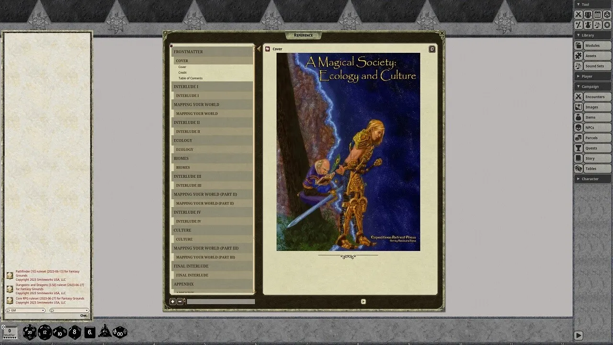The width and height of the screenshot is (613, 345).
Task: Click the Modules folder icon
Action: click(x=579, y=46)
